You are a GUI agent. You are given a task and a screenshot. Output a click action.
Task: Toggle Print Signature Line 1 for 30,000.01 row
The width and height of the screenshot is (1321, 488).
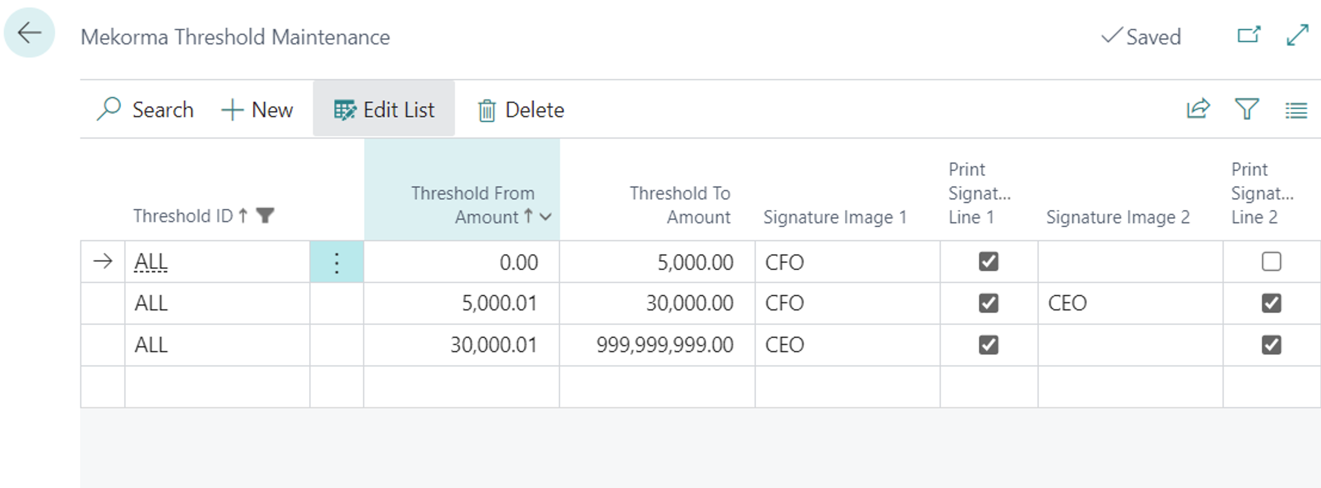click(x=988, y=345)
